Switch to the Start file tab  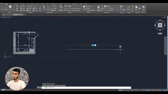pos(4,15)
